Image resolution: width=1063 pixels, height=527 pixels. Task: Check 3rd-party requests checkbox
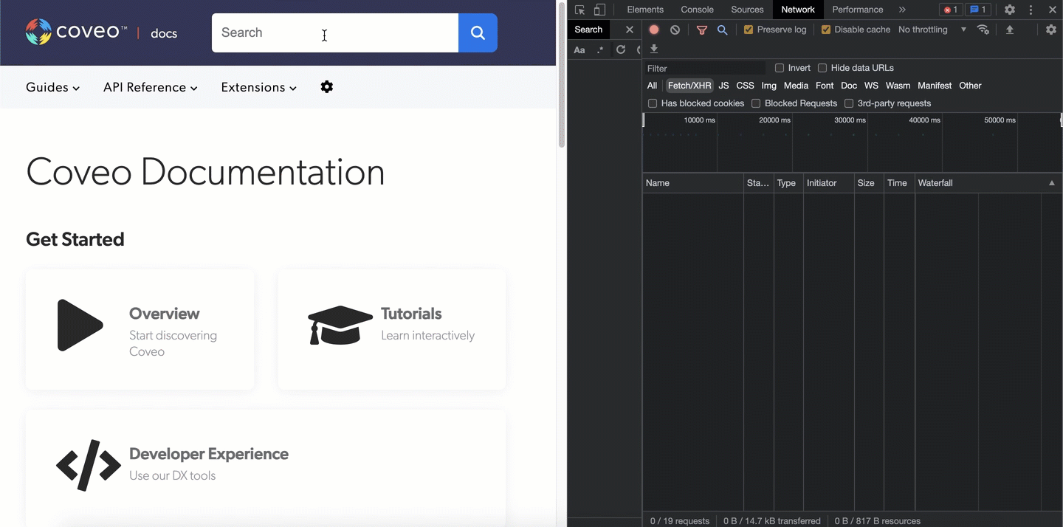tap(849, 103)
